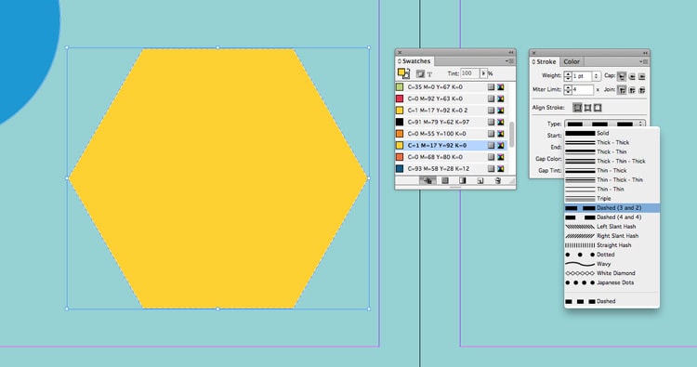Open the Stroke panel flyout menu
This screenshot has height=367, width=697.
(x=643, y=61)
